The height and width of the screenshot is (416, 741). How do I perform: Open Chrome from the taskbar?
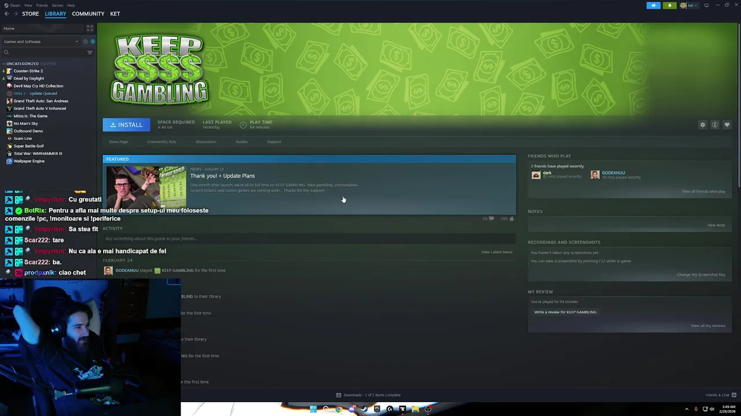(339, 409)
